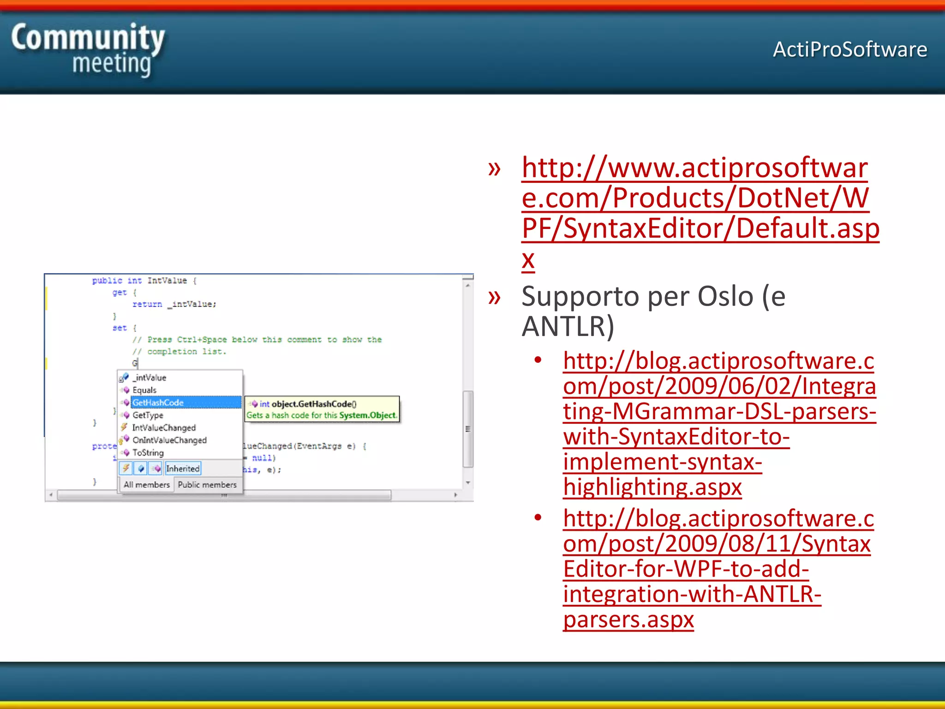Image resolution: width=945 pixels, height=709 pixels.
Task: Toggle the fields blue cube filter icon
Action: coord(141,469)
